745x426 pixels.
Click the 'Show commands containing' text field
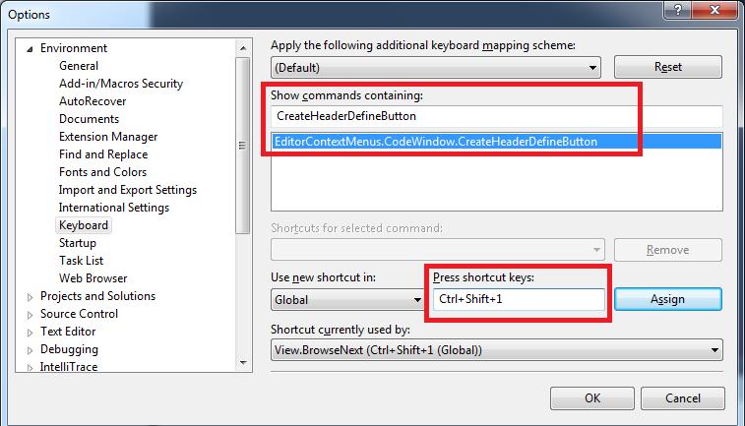[497, 116]
